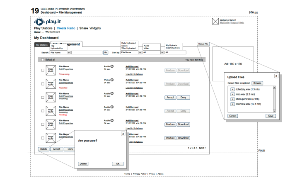Open the Help link in header

coord(242,22)
